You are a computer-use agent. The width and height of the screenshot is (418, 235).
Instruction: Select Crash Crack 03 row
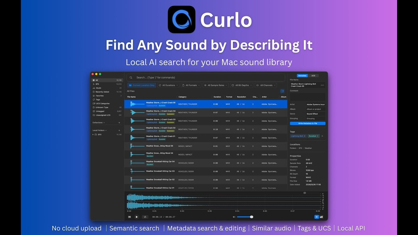point(206,121)
